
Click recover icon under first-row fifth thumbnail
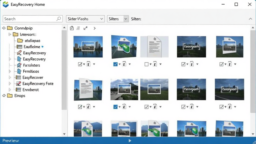tap(230, 64)
